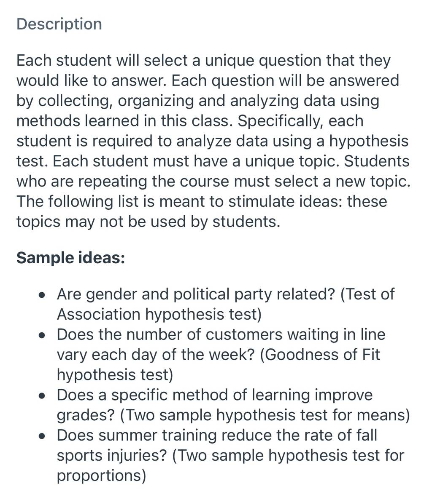Click the Sample ideas heading
Screen dimensions: 432x497
point(71,257)
